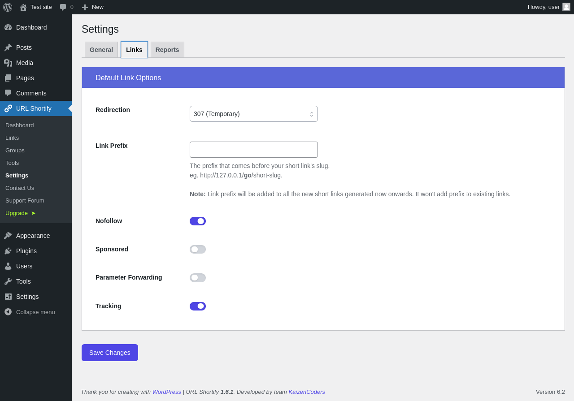Open the Posts pin icon
This screenshot has width=574, height=401.
click(x=8, y=47)
